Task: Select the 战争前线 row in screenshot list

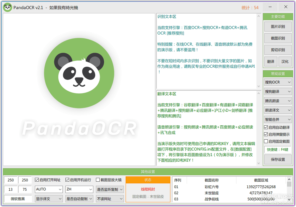Action: pyautogui.click(x=229, y=199)
